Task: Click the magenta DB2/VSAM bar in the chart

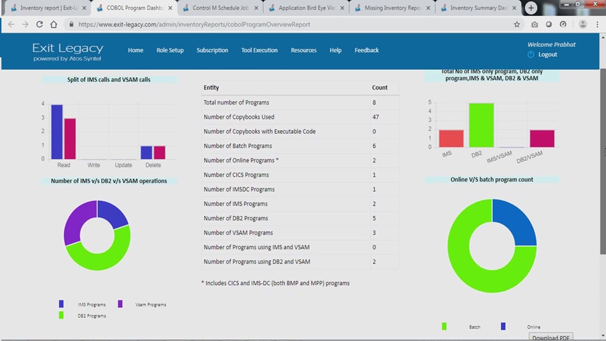Action: (542, 138)
